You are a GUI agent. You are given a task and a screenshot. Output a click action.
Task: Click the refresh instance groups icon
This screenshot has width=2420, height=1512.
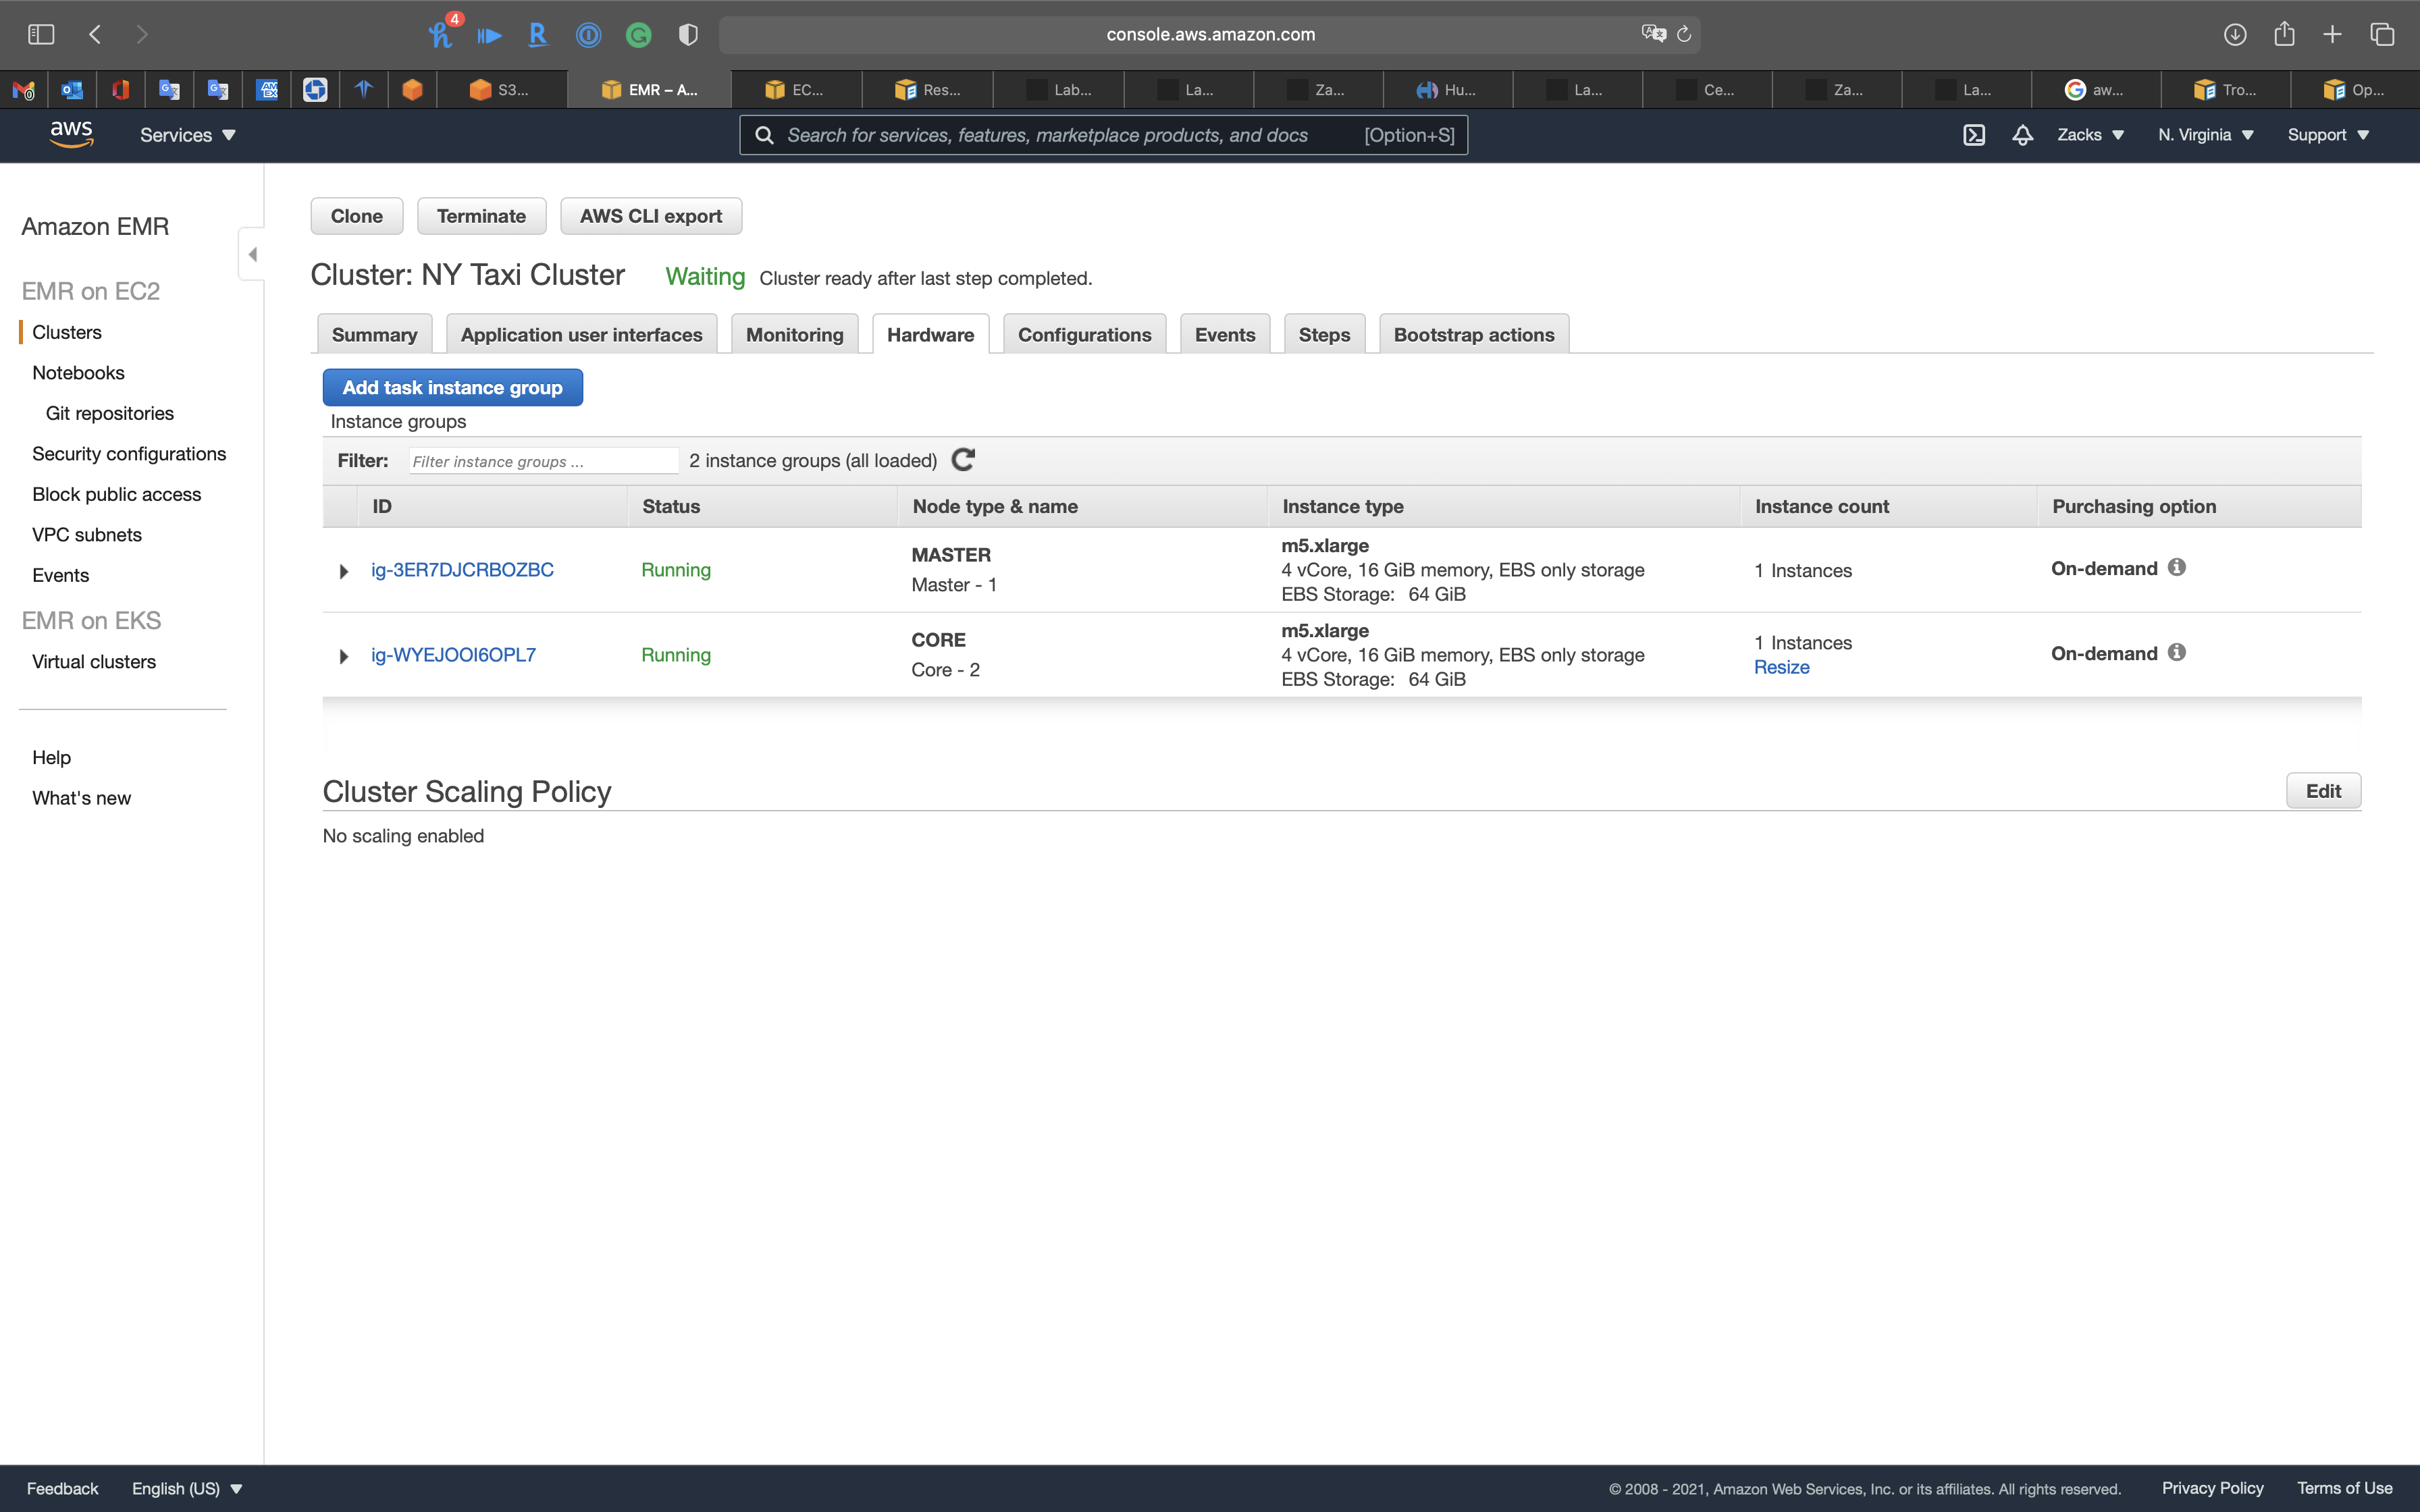963,460
